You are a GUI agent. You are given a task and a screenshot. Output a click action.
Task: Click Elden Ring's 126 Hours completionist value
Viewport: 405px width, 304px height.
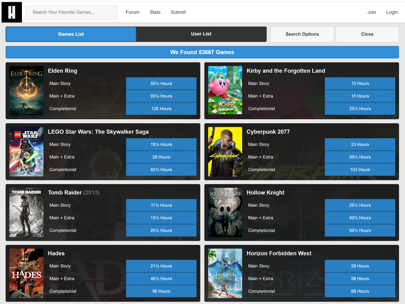[x=161, y=109]
